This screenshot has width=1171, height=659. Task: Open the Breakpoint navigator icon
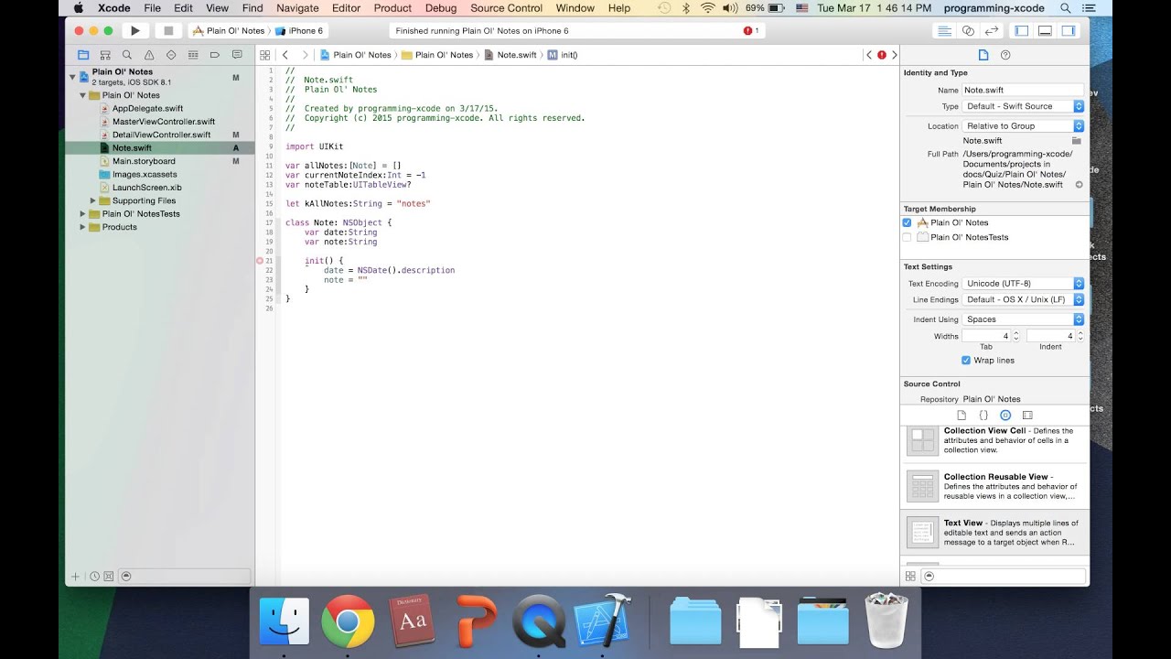(215, 55)
